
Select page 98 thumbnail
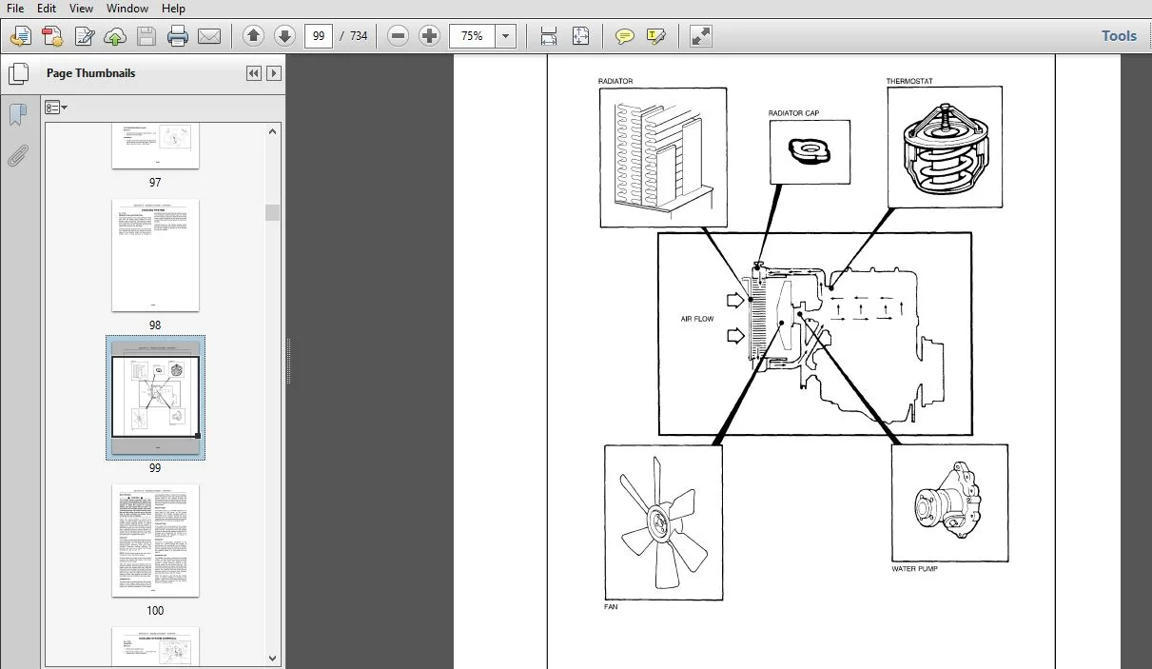155,255
